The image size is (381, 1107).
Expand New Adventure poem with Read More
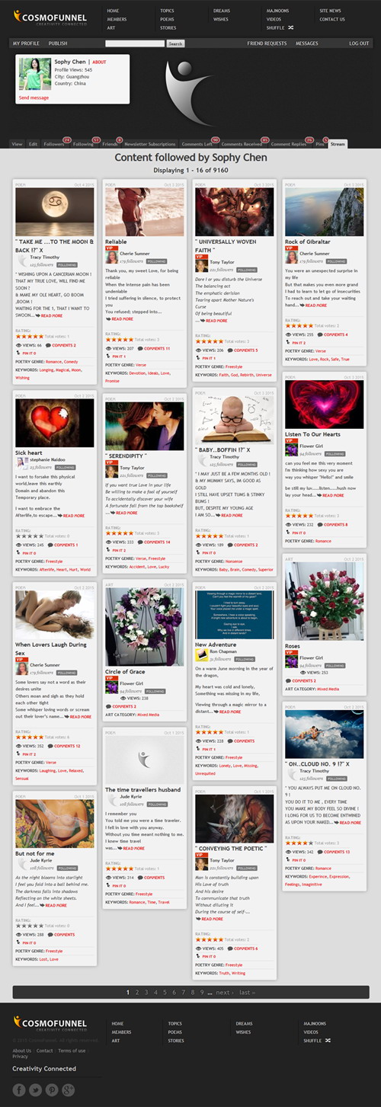(229, 712)
